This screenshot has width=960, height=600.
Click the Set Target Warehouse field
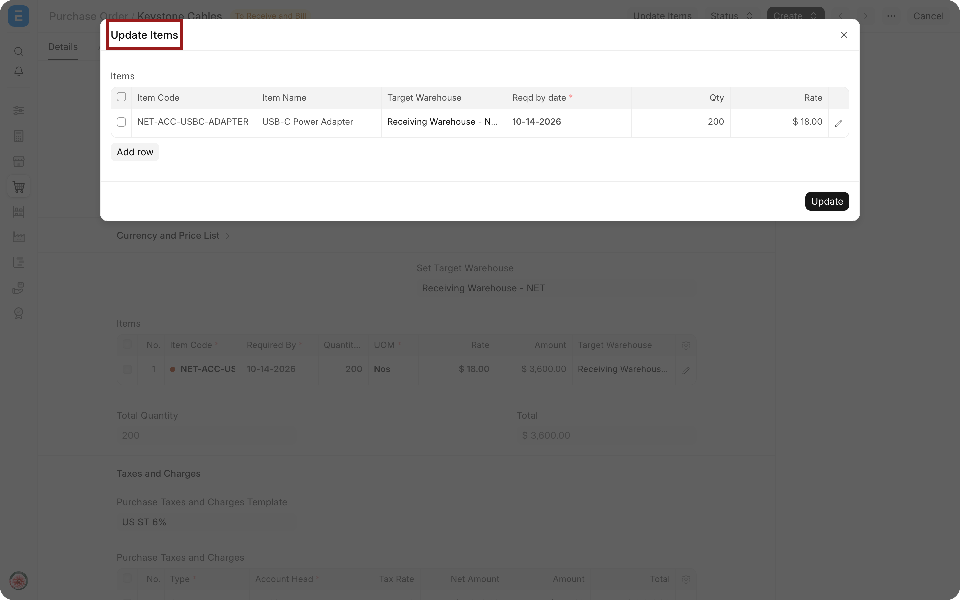click(556, 288)
